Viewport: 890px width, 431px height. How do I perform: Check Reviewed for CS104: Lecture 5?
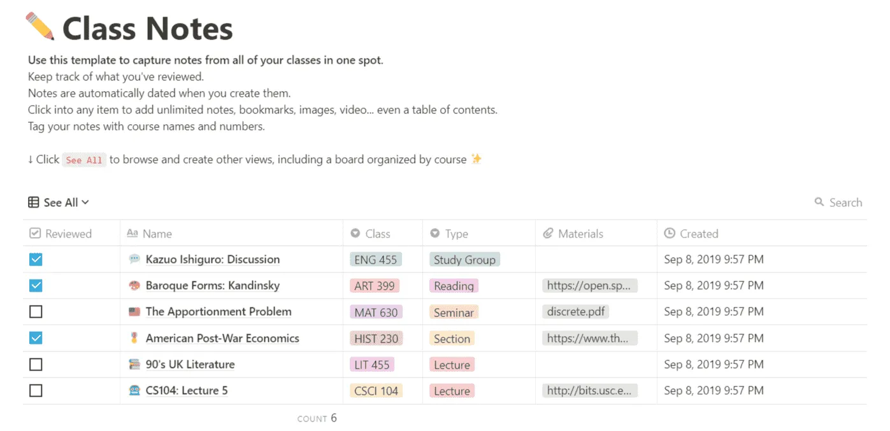[36, 390]
